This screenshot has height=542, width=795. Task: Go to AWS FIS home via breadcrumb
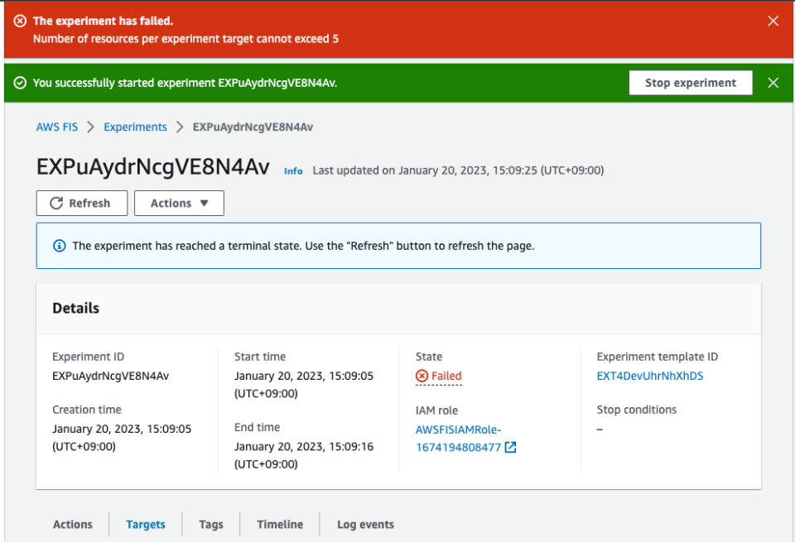(56, 127)
